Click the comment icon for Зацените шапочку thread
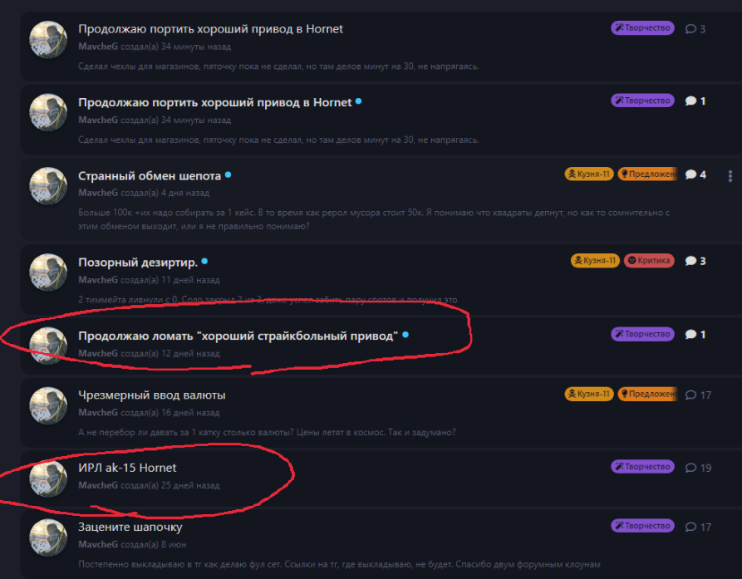The height and width of the screenshot is (579, 742). (x=690, y=527)
